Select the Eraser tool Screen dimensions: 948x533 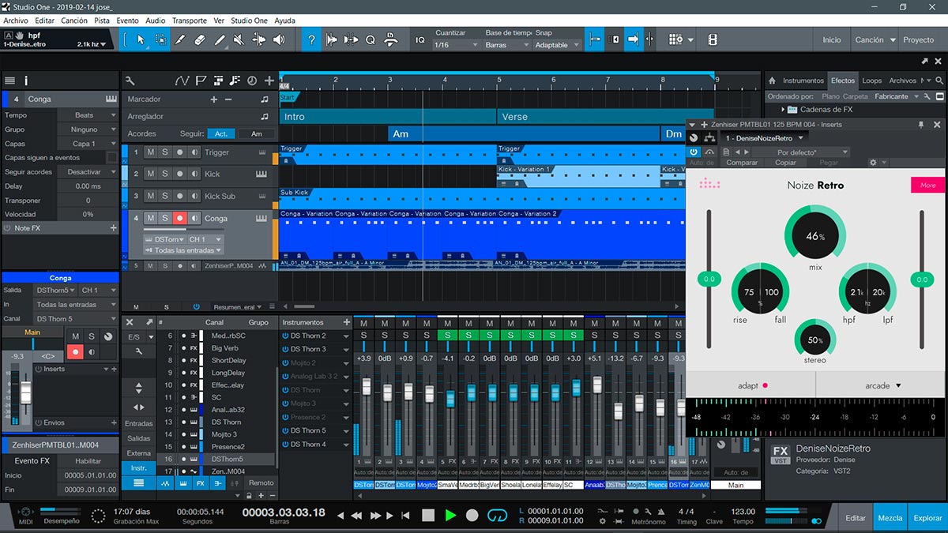pyautogui.click(x=201, y=39)
